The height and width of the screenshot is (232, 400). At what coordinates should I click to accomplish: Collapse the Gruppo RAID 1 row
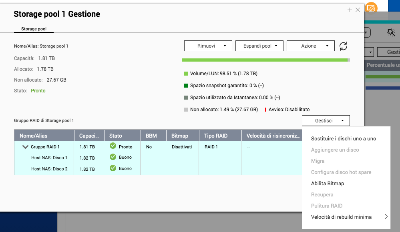pos(25,147)
